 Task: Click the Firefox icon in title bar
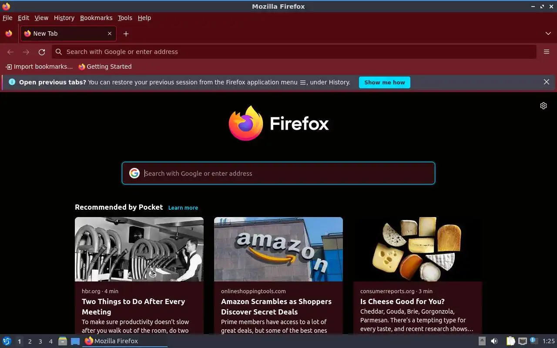pos(6,6)
